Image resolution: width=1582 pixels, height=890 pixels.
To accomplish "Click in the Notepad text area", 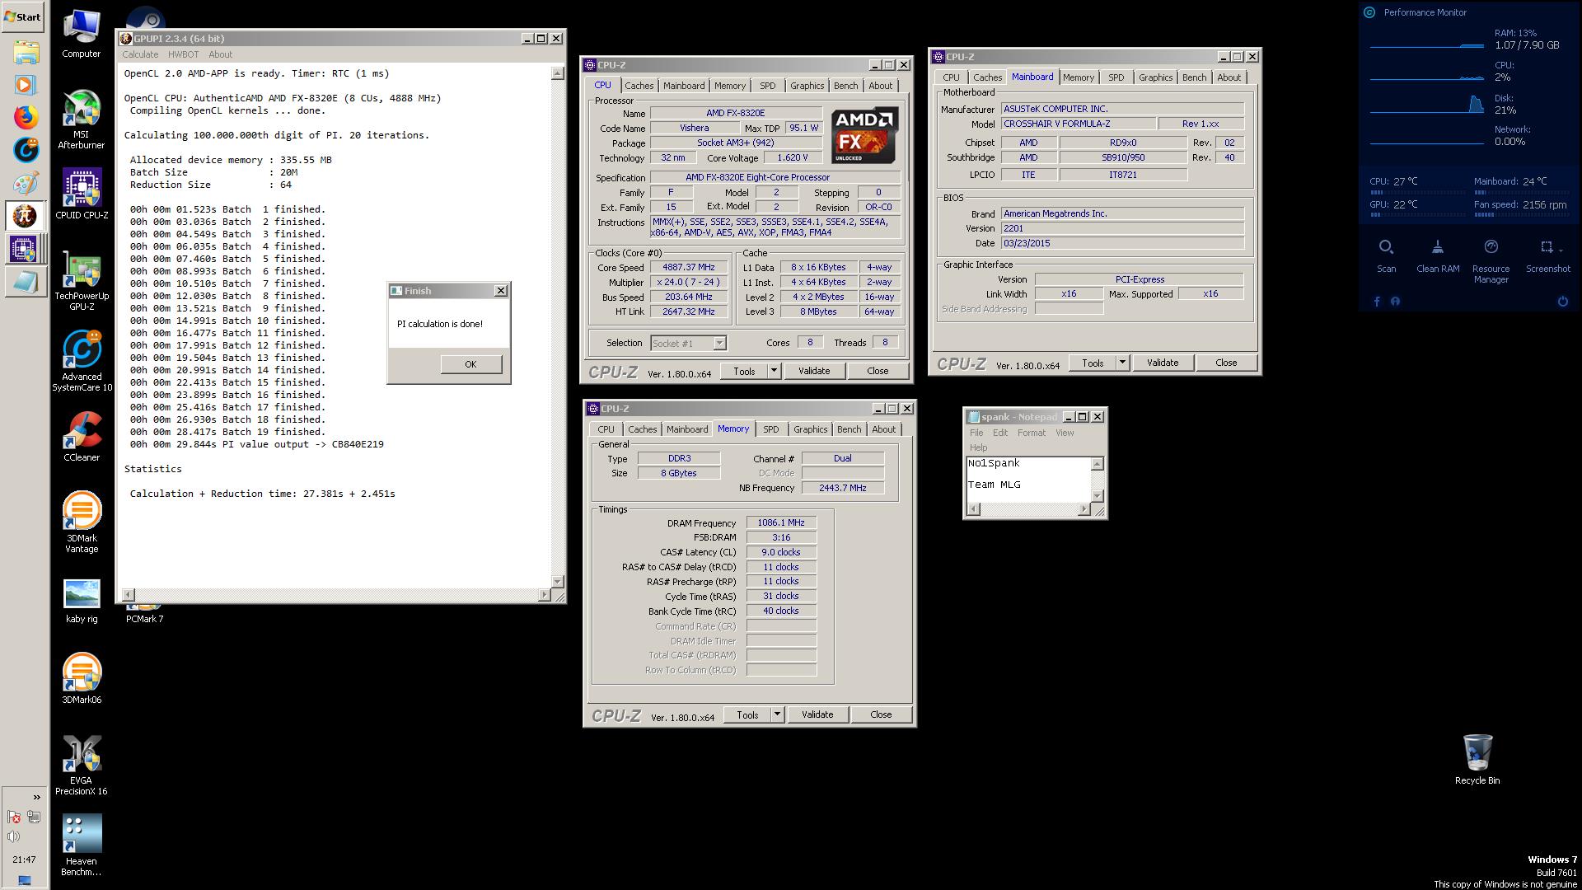I will click(x=1028, y=479).
